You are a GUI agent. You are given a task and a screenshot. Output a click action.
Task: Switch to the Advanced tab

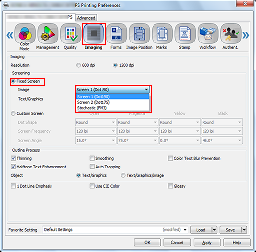point(86,18)
